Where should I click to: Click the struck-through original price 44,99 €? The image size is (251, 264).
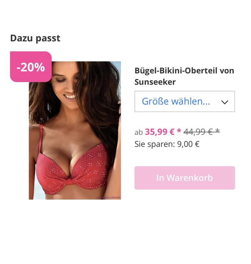[x=198, y=132]
